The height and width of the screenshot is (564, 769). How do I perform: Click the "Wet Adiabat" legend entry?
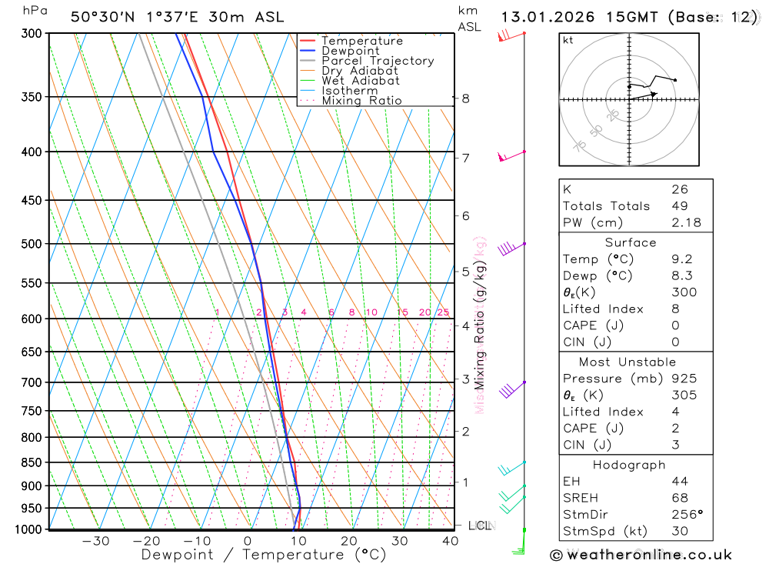361,81
